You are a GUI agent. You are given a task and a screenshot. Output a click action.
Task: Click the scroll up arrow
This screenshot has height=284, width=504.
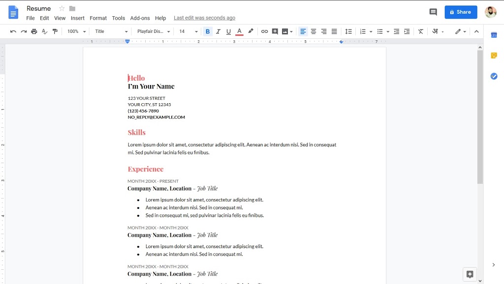click(480, 48)
